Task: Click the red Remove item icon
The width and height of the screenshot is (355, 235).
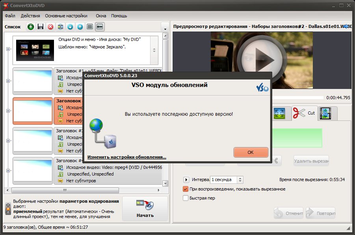Action: pyautogui.click(x=50, y=27)
